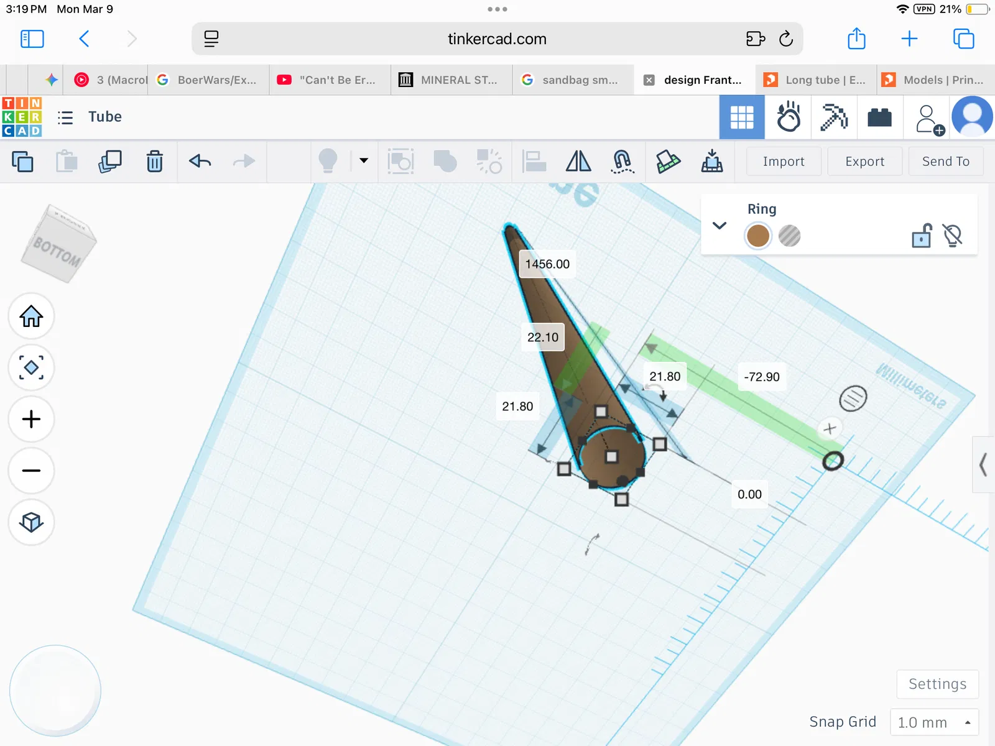Open the Tinkercad logo home link

click(x=22, y=117)
